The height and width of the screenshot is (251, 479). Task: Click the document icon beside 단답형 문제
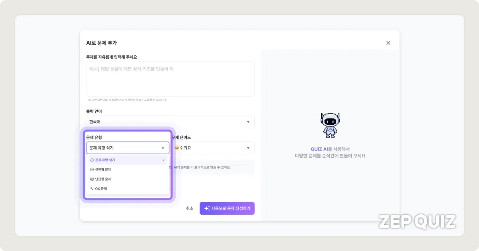(x=92, y=179)
